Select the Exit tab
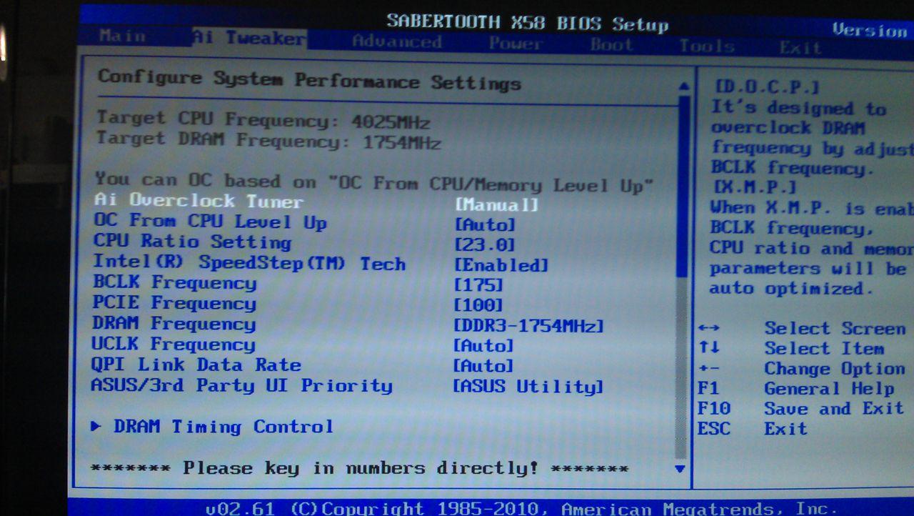The image size is (914, 516). coord(800,48)
